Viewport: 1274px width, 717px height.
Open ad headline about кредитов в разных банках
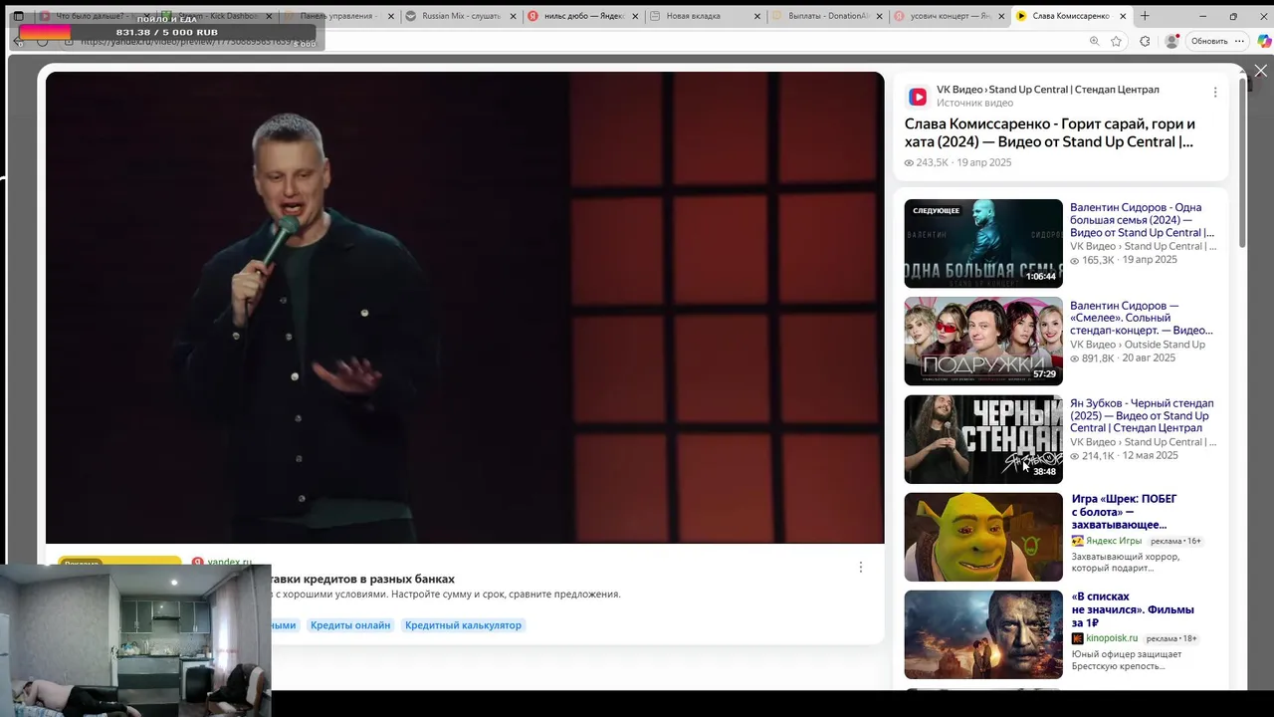pyautogui.click(x=362, y=579)
